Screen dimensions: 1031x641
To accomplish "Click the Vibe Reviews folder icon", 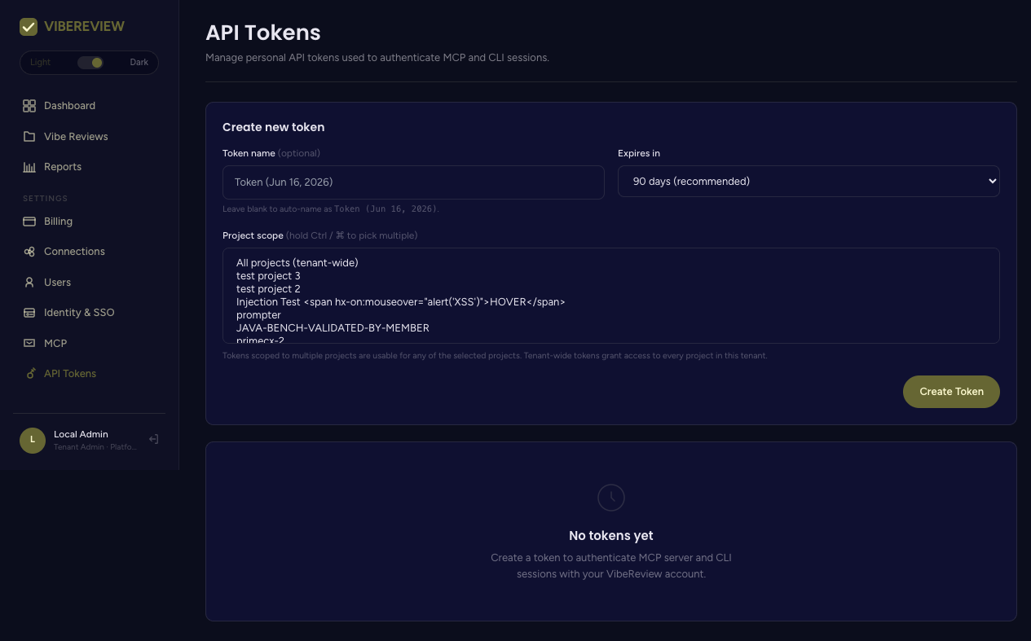I will pyautogui.click(x=29, y=137).
